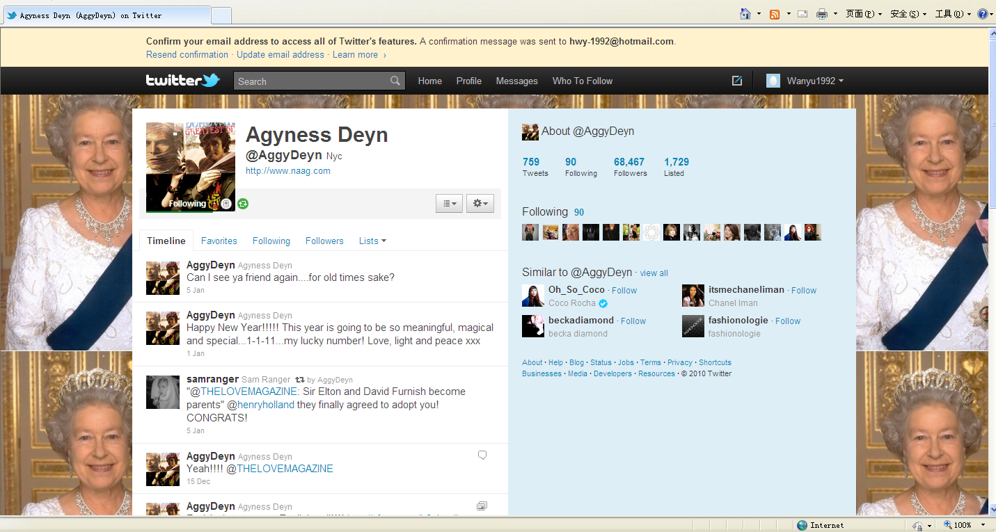The height and width of the screenshot is (532, 996).
Task: Follow fashionologie
Action: coord(788,321)
